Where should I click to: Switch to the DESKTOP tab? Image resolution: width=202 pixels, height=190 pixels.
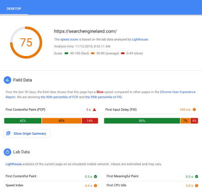pyautogui.click(x=14, y=9)
